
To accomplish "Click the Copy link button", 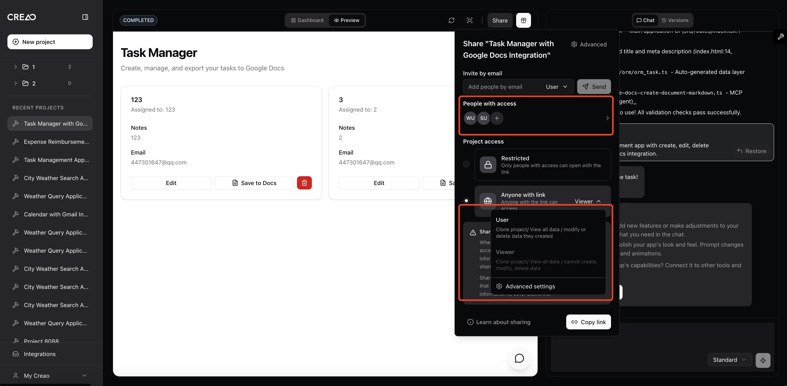I will click(x=588, y=322).
